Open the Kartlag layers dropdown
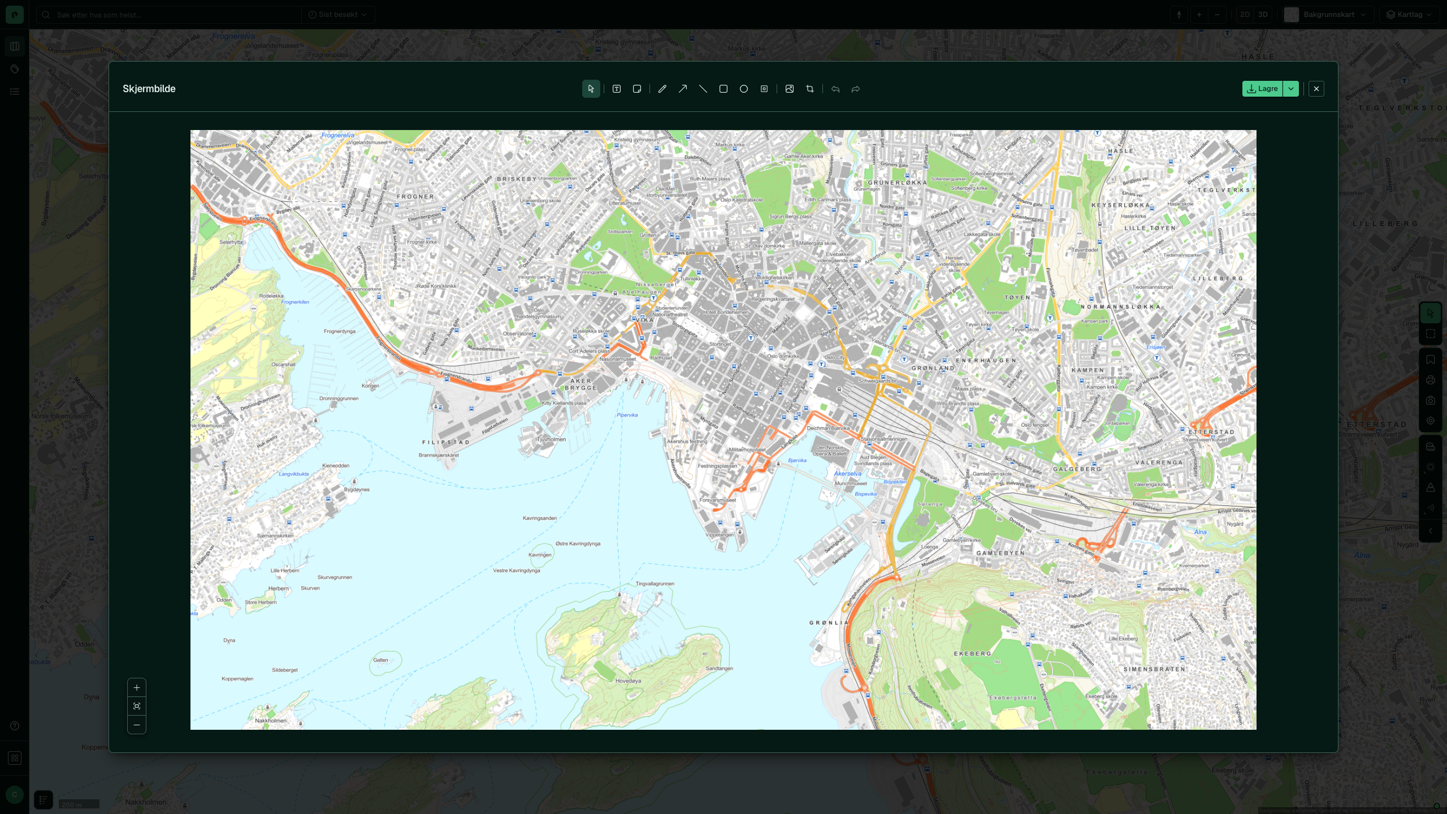This screenshot has width=1447, height=814. click(1410, 15)
